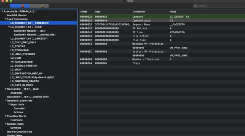245x136 pixels.
Task: Select Section64 (__TEXT,__unwind_info) item
Action: 28,97
